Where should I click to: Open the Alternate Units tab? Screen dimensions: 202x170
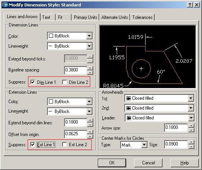[115, 17]
